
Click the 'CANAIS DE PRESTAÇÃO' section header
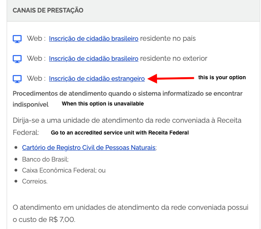point(48,10)
